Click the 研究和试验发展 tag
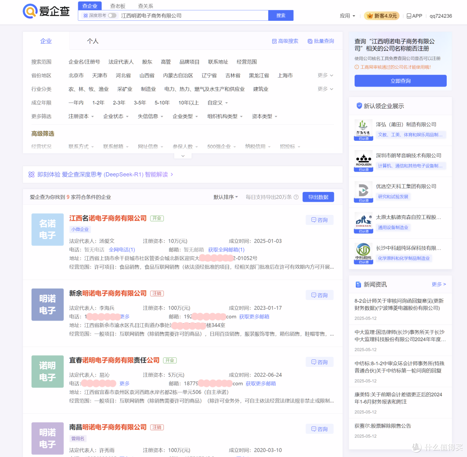The image size is (467, 457). 393,197
